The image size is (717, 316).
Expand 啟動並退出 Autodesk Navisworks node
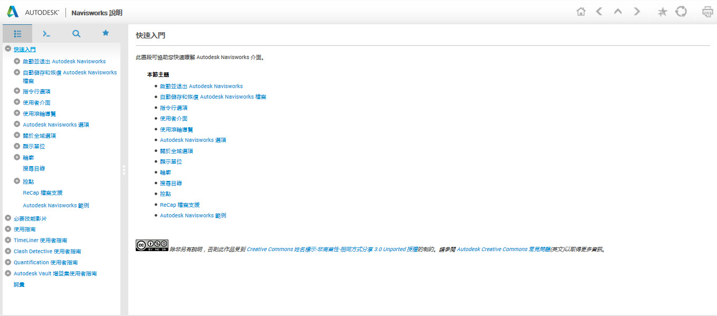coord(17,61)
